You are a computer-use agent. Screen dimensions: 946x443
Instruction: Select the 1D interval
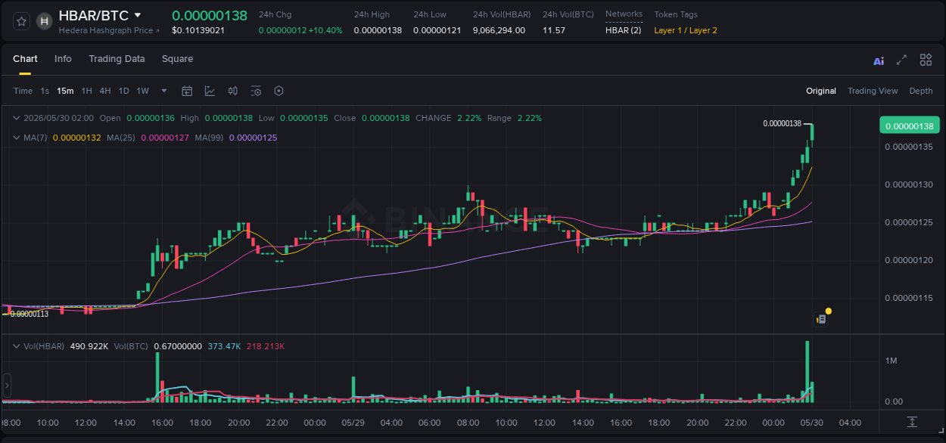123,91
